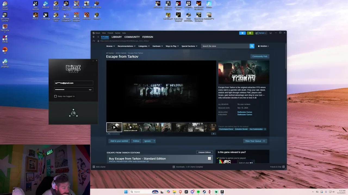Click the Extraction Shooter tag
This screenshot has height=195, width=348.
coord(241,129)
